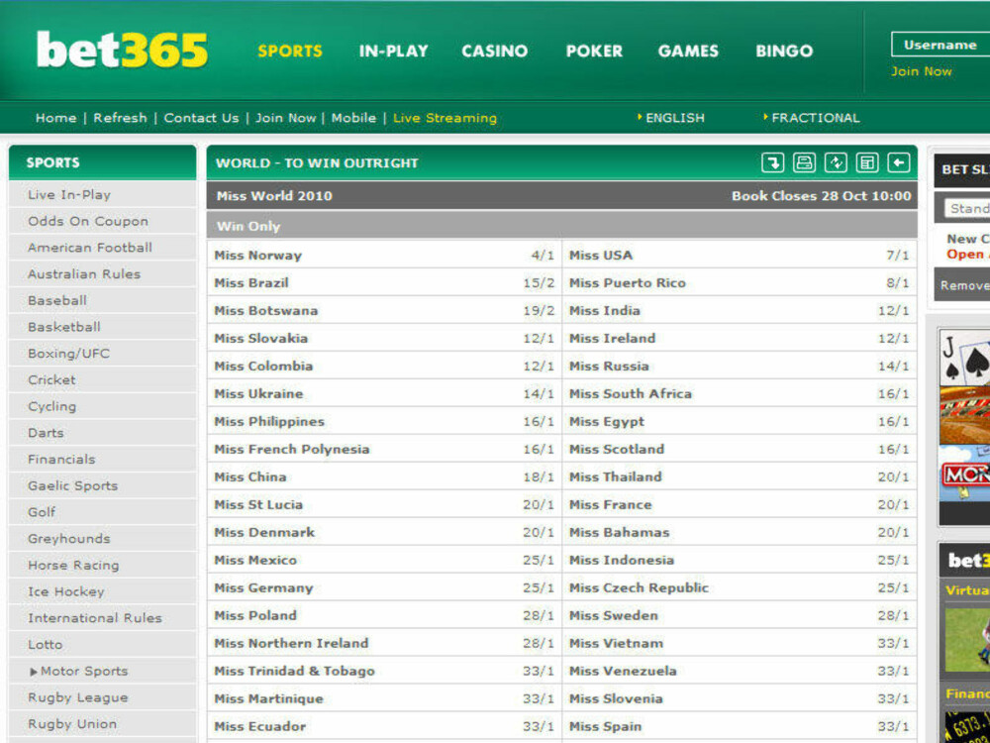
Task: Open the Mobile link
Action: pyautogui.click(x=353, y=118)
